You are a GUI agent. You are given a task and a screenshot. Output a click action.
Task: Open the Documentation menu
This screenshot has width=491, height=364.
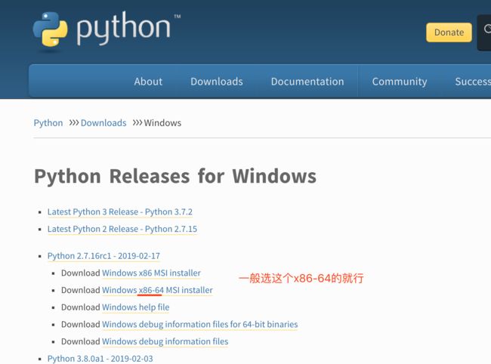click(307, 82)
